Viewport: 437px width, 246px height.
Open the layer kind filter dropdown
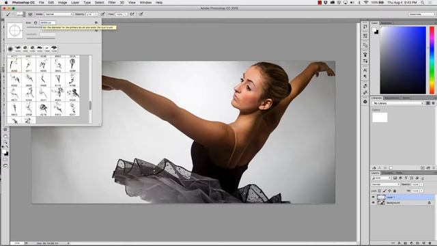pyautogui.click(x=381, y=178)
